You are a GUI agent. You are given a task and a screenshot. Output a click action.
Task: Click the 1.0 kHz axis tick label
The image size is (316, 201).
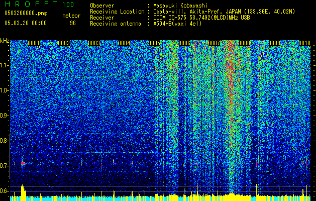click(4, 90)
